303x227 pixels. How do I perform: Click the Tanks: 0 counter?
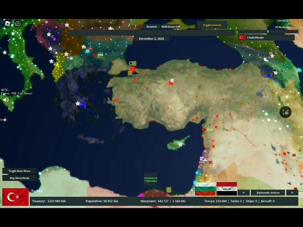[x=236, y=201]
